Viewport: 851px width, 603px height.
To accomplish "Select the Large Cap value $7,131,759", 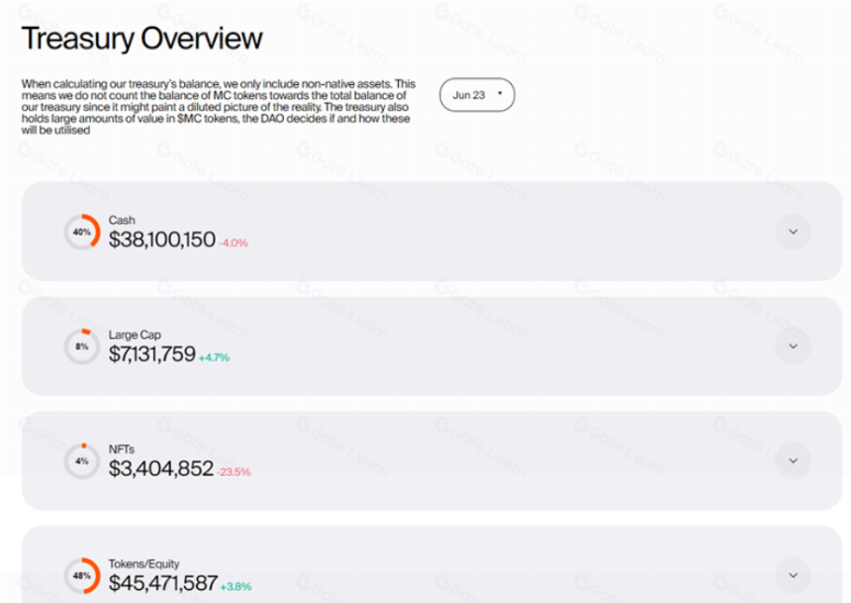I will pos(152,354).
